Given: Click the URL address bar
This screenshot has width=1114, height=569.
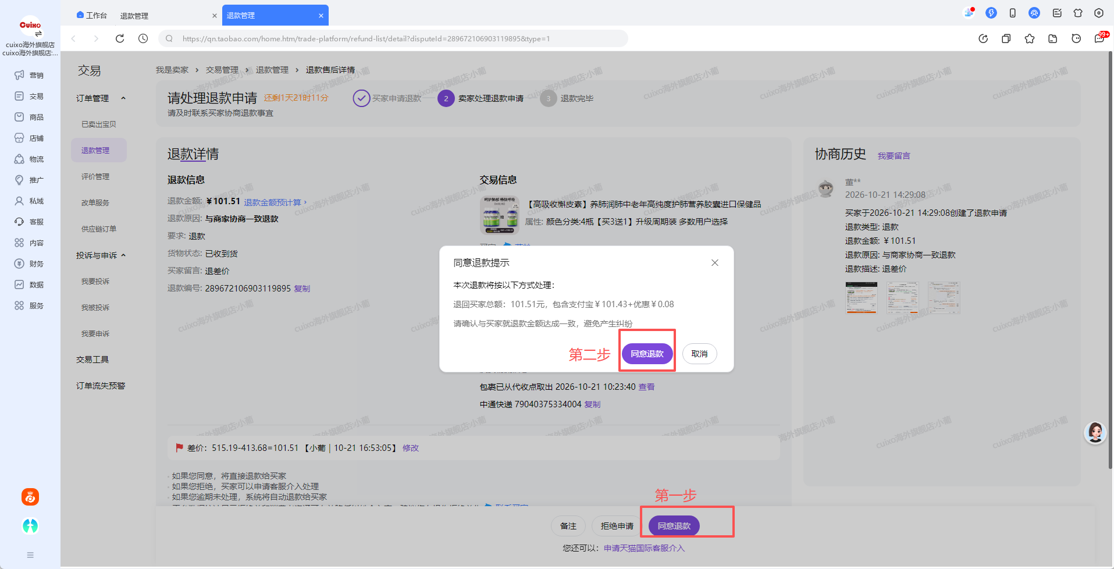Looking at the screenshot, I should point(393,38).
